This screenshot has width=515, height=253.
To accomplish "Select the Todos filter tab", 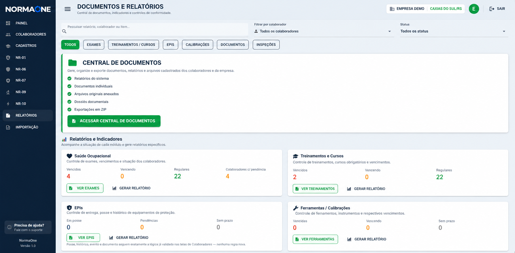I will [70, 45].
